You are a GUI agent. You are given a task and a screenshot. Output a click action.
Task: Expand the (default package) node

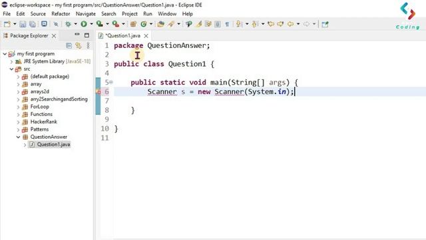coord(18,77)
